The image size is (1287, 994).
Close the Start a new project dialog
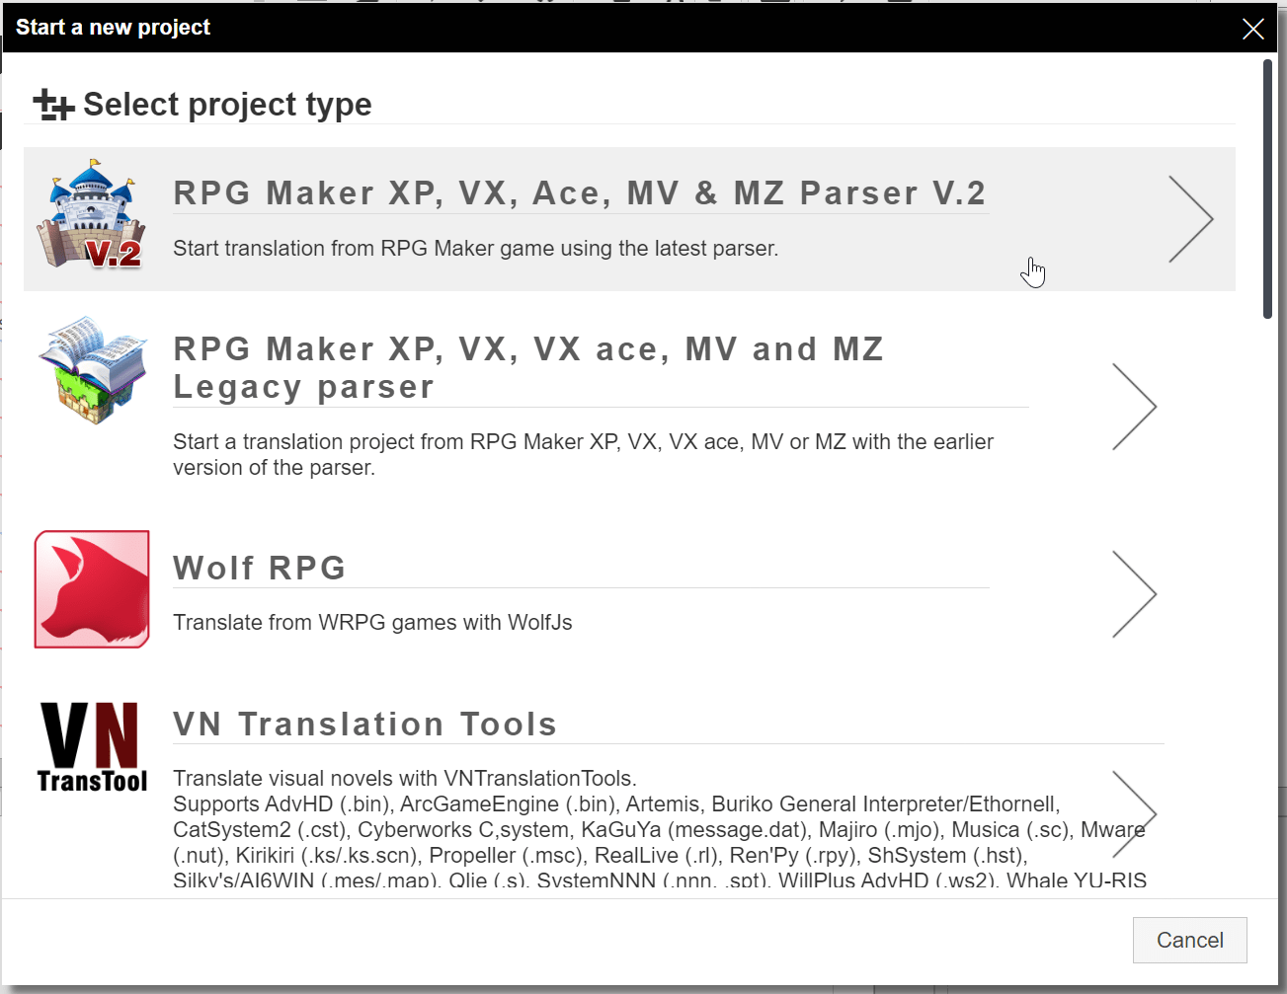(1252, 29)
